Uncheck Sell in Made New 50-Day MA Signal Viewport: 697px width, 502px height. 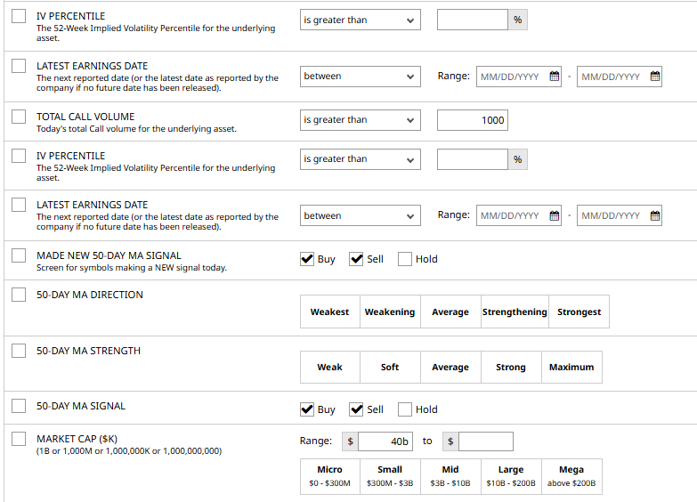click(356, 259)
